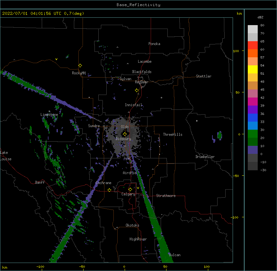Click the Sundre town label
Viewport: 277px width, 271px height.
coord(94,126)
